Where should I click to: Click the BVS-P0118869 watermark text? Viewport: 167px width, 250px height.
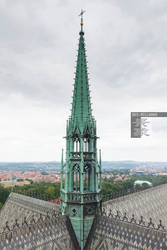pos(145,115)
